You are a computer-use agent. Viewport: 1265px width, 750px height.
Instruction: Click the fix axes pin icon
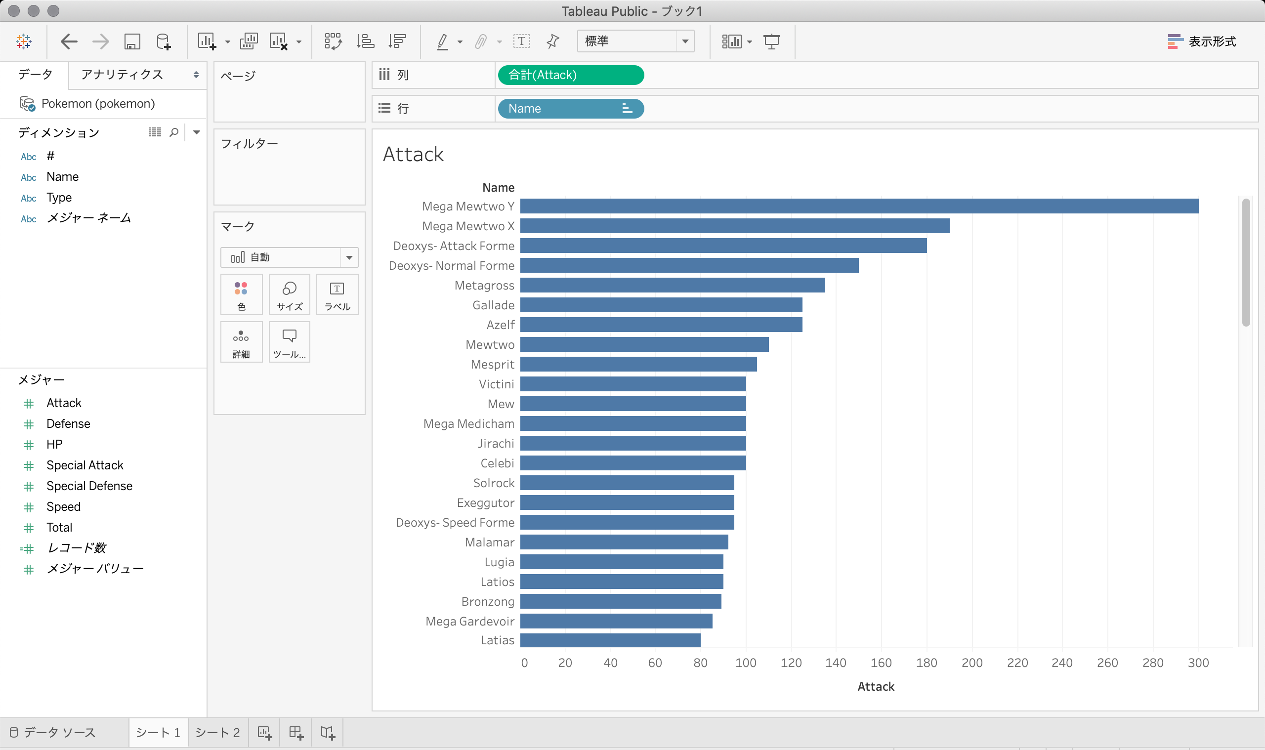(553, 42)
